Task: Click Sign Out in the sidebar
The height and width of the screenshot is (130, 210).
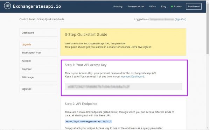Action: point(38,89)
